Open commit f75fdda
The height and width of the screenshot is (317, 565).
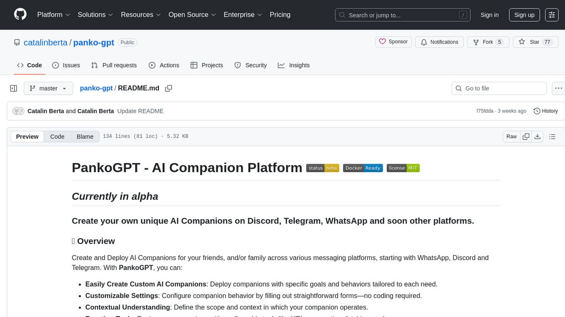[485, 111]
